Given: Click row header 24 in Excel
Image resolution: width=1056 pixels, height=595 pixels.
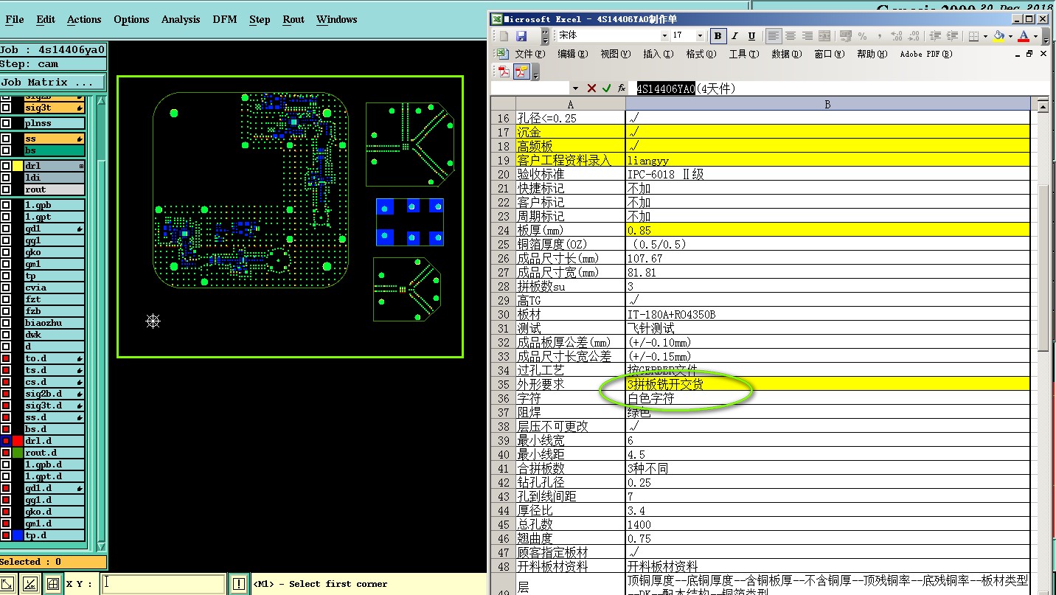Looking at the screenshot, I should point(504,230).
